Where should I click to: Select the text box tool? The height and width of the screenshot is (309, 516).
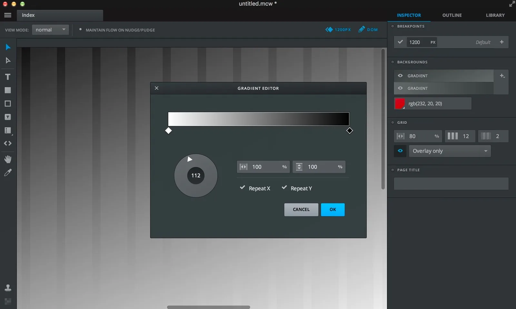(8, 117)
